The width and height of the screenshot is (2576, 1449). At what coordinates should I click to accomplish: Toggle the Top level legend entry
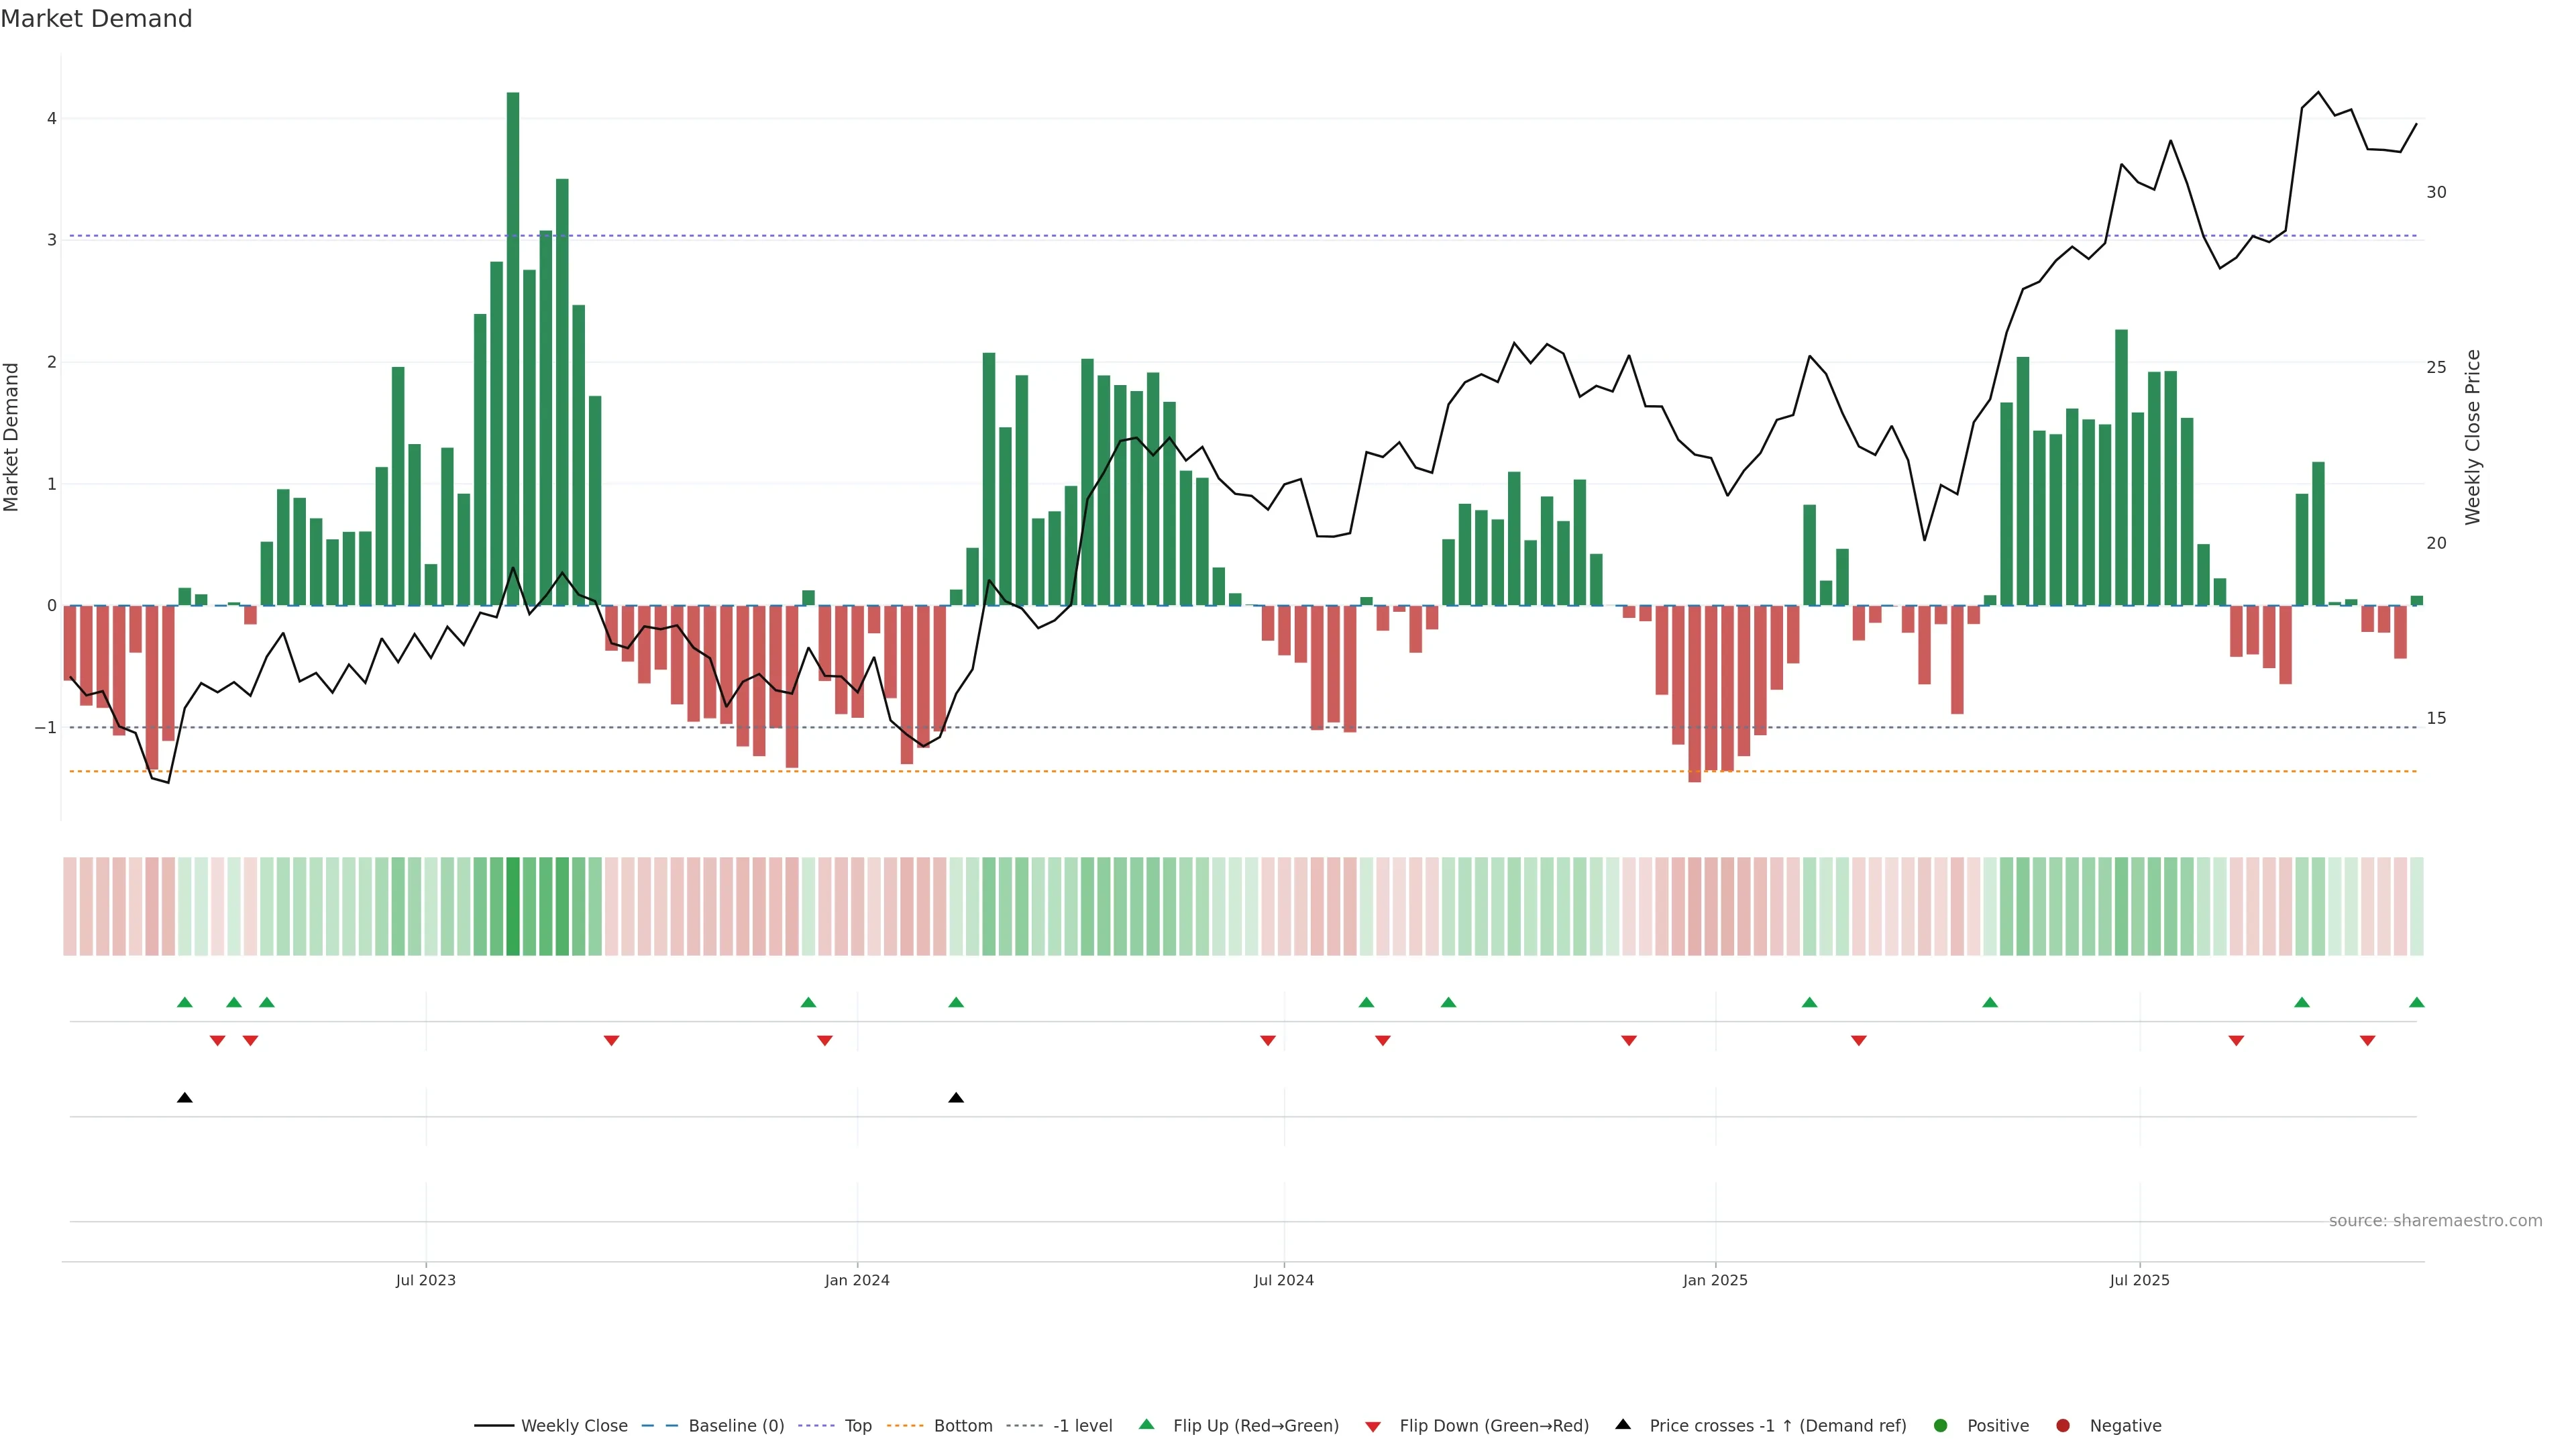click(x=857, y=1426)
